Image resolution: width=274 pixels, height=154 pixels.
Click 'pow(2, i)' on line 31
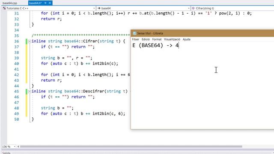(x=229, y=13)
